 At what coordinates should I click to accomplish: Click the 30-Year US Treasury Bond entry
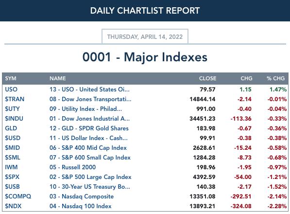pos(90,187)
